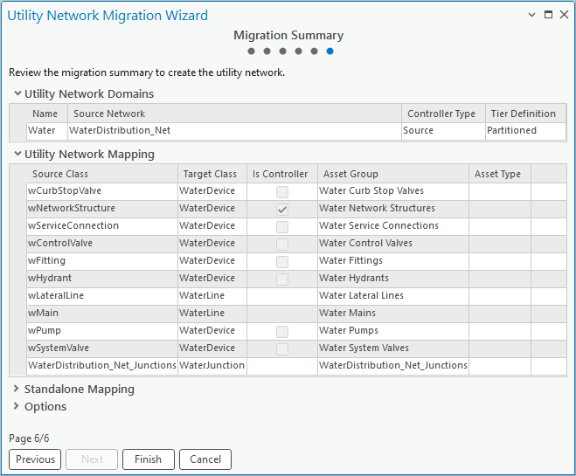Jump to the first wizard step dot
The height and width of the screenshot is (476, 576).
click(252, 52)
